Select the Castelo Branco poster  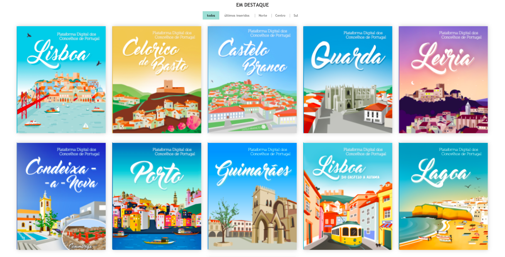tap(252, 80)
